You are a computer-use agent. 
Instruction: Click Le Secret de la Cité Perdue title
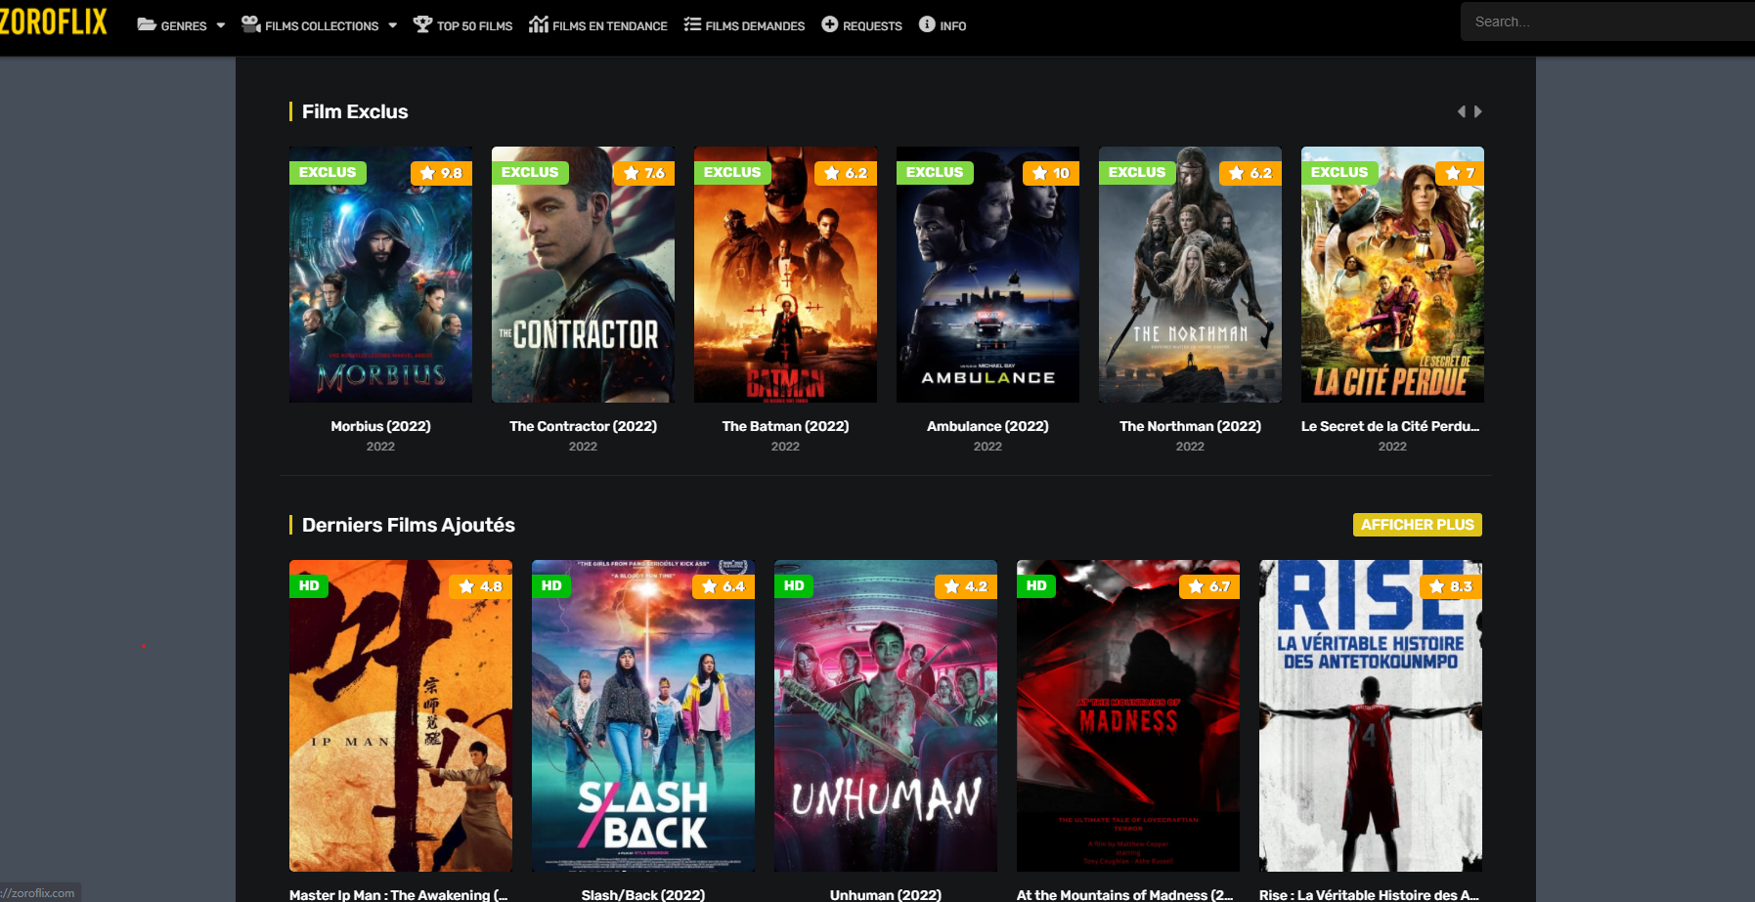tap(1390, 426)
